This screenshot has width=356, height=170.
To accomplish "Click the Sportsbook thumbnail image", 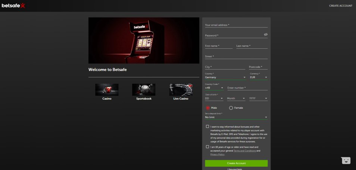I will click(144, 90).
